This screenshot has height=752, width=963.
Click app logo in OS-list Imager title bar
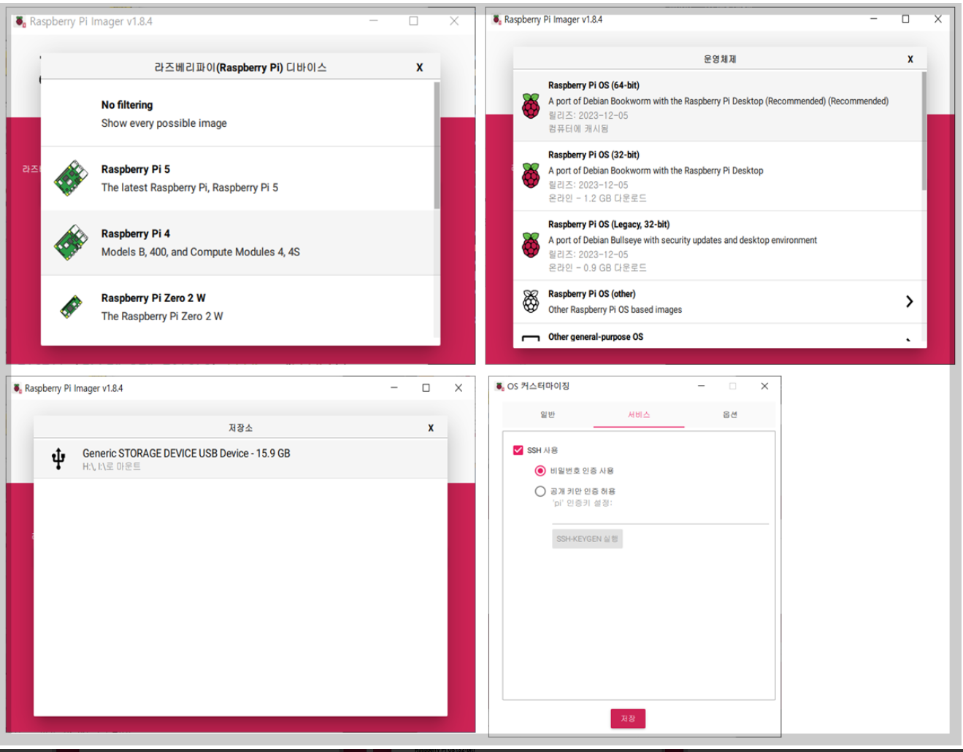pos(496,19)
